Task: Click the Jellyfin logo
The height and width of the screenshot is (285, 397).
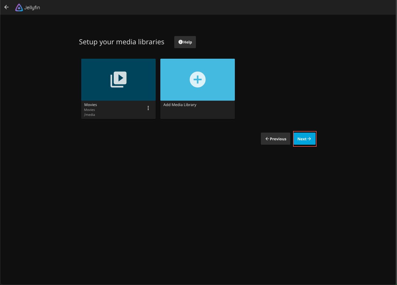Action: tap(28, 7)
